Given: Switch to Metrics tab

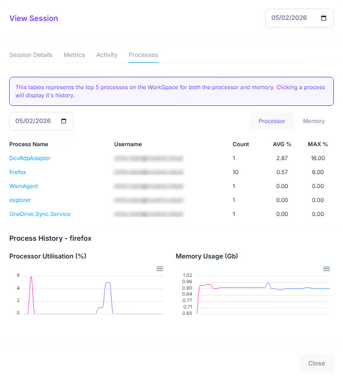Looking at the screenshot, I should (x=74, y=55).
